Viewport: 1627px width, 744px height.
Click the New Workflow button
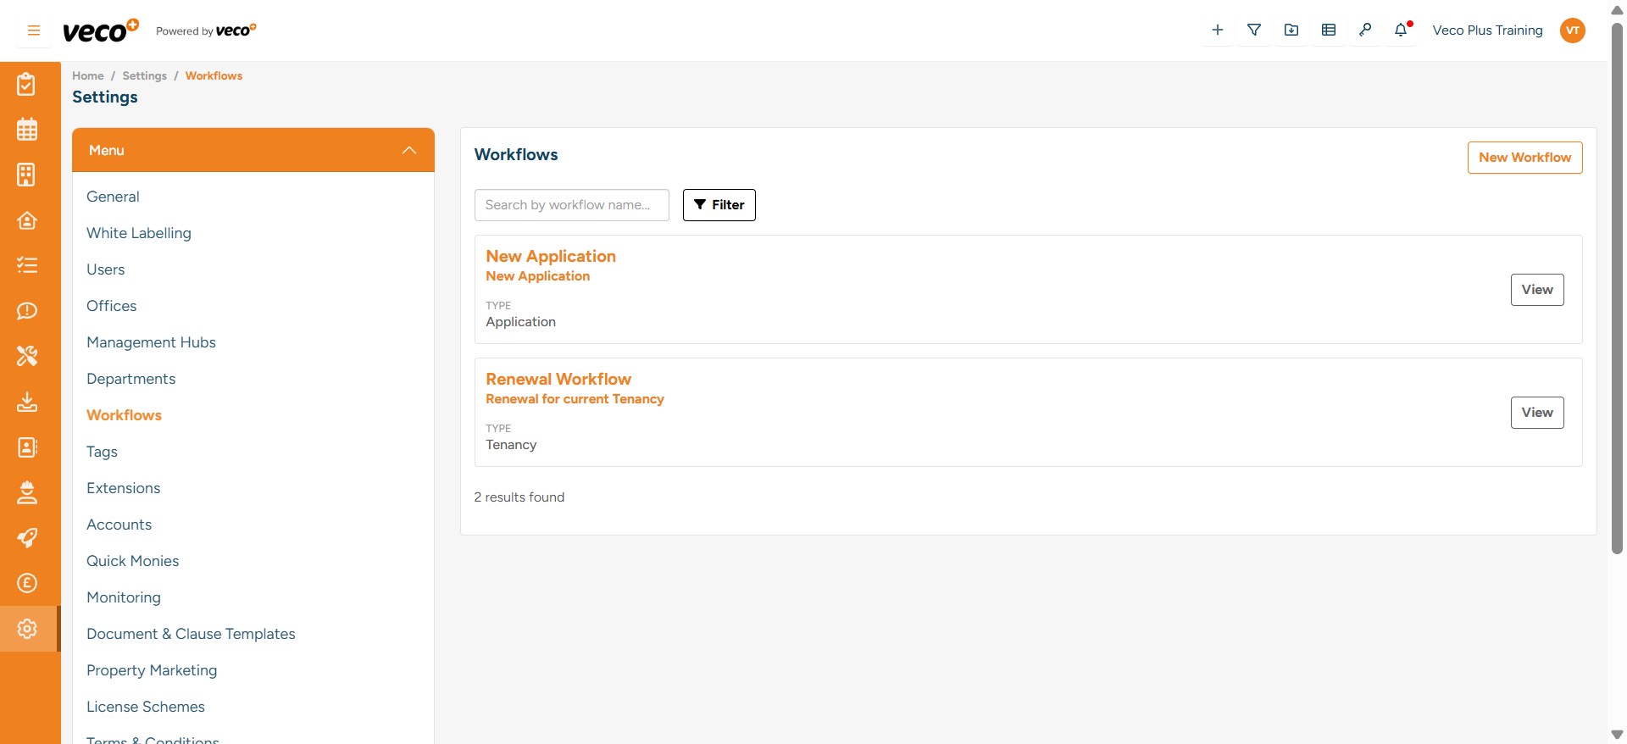1524,158
